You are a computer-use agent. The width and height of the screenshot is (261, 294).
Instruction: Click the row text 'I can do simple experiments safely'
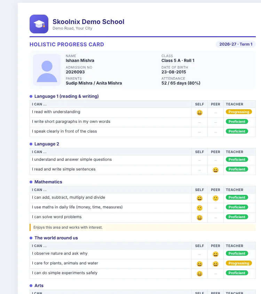coord(64,273)
